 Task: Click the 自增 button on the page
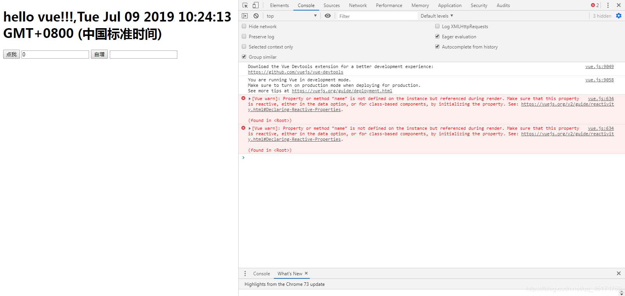[99, 54]
